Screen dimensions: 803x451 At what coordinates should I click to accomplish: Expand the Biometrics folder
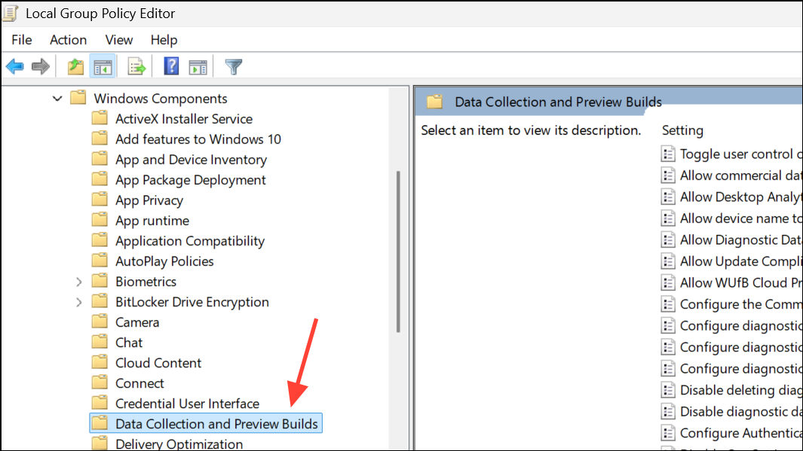click(x=79, y=281)
